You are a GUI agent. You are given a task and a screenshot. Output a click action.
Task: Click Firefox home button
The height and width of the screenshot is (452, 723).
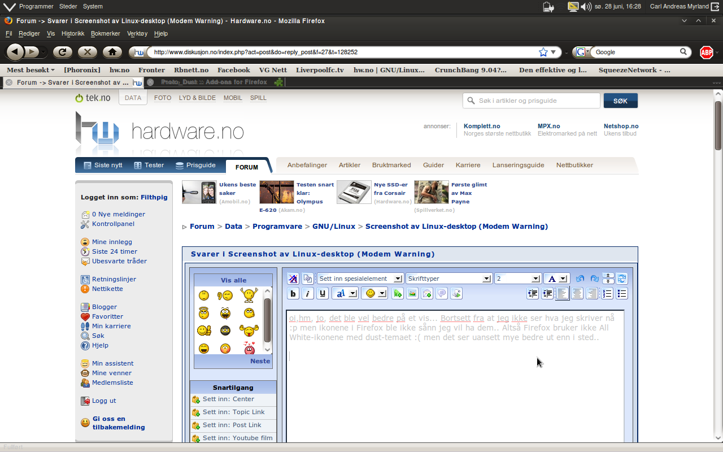click(x=112, y=52)
